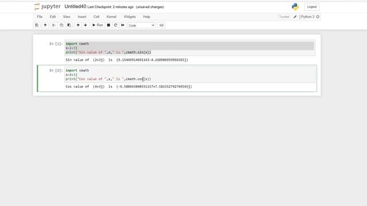Cut the selected cells with the scissors icon
Screen dimensions: 367x206
pos(54,25)
